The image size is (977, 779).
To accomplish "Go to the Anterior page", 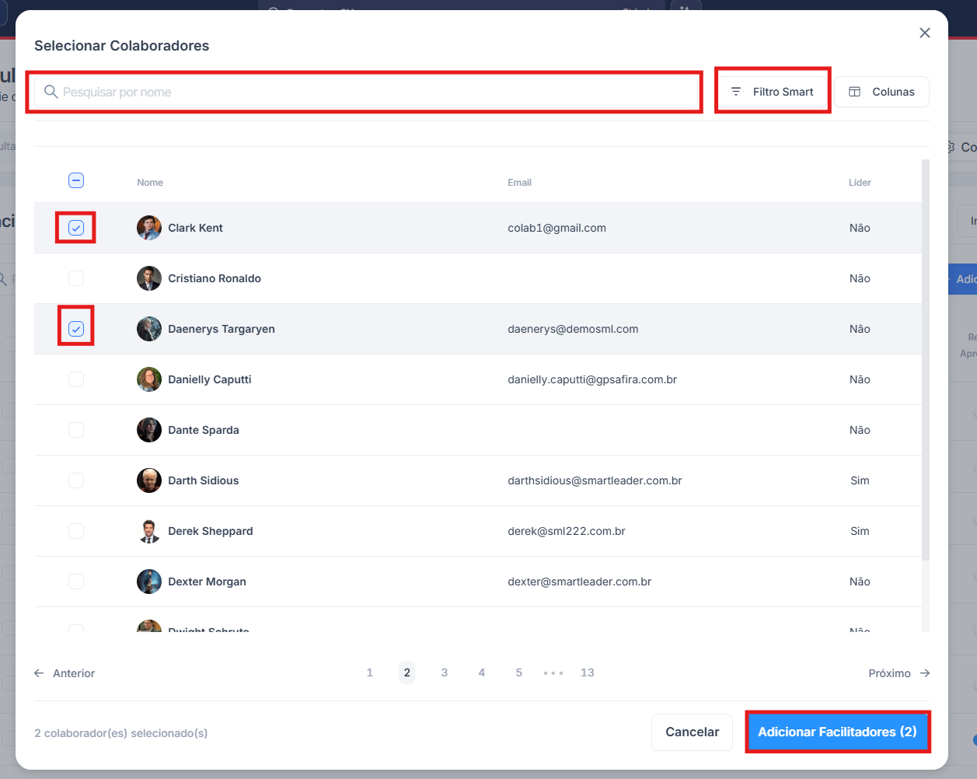I will pyautogui.click(x=65, y=673).
